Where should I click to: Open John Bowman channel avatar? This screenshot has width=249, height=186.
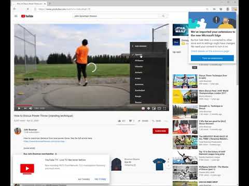[18, 131]
